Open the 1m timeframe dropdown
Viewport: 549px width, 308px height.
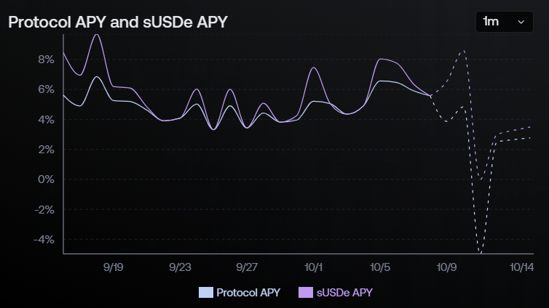pyautogui.click(x=503, y=22)
